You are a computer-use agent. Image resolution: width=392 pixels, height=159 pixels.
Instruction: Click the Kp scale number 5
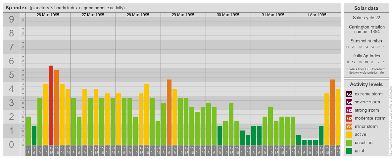coord(12,75)
